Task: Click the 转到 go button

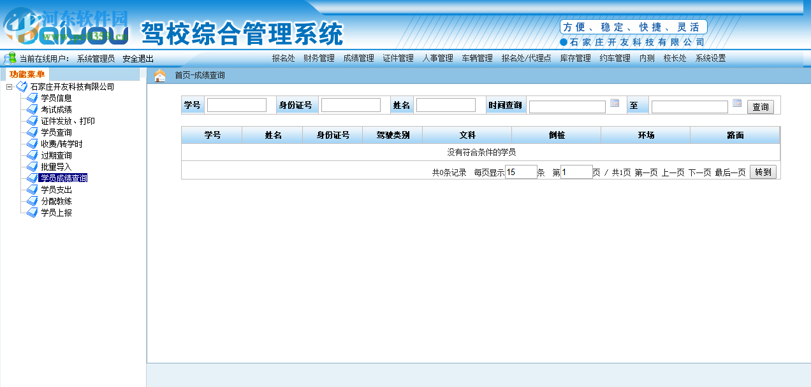Action: 763,171
